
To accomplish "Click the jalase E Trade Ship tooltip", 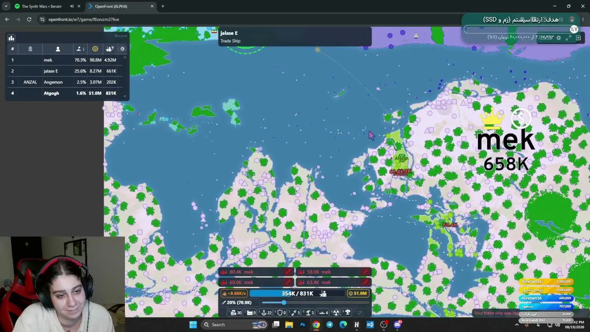I will pos(295,36).
